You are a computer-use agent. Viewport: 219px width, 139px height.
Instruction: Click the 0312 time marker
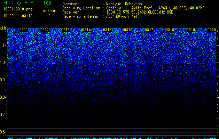[45, 30]
